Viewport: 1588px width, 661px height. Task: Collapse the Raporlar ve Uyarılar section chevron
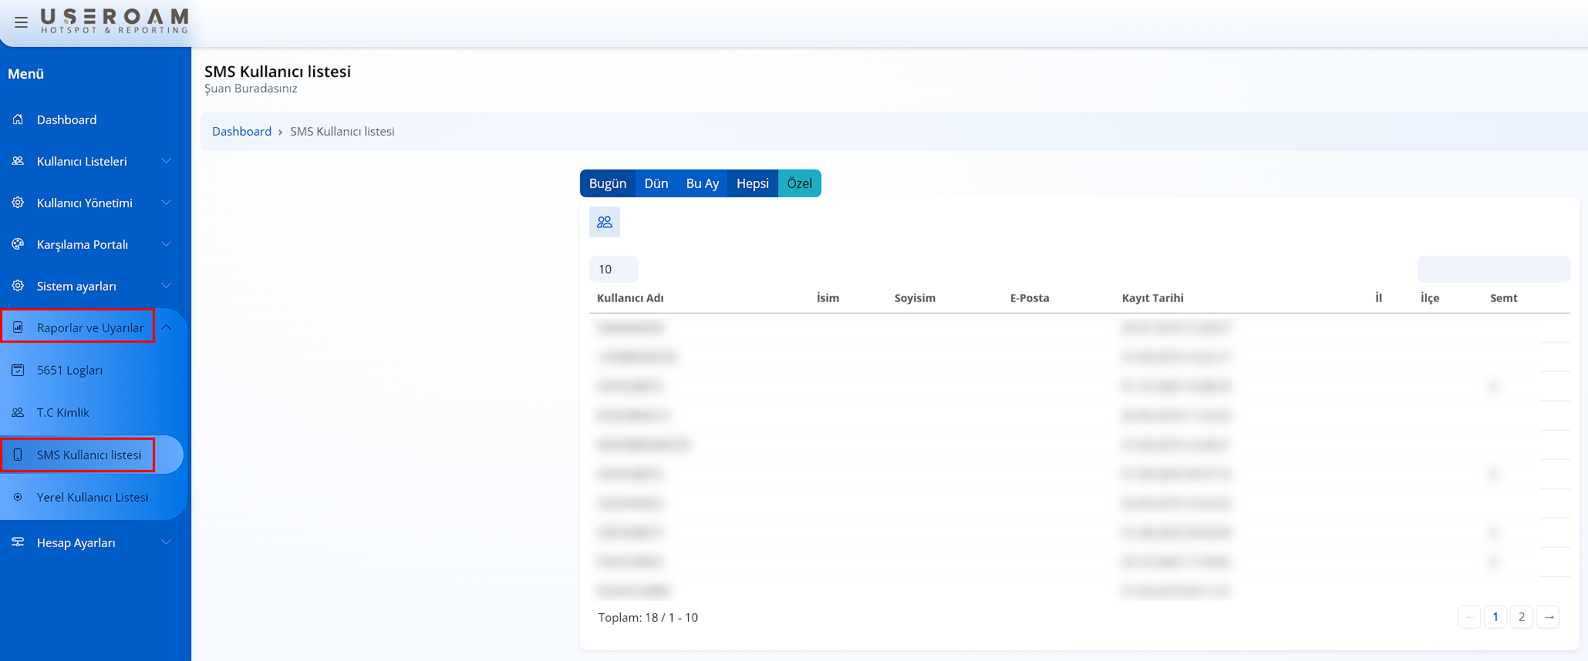[x=166, y=327]
